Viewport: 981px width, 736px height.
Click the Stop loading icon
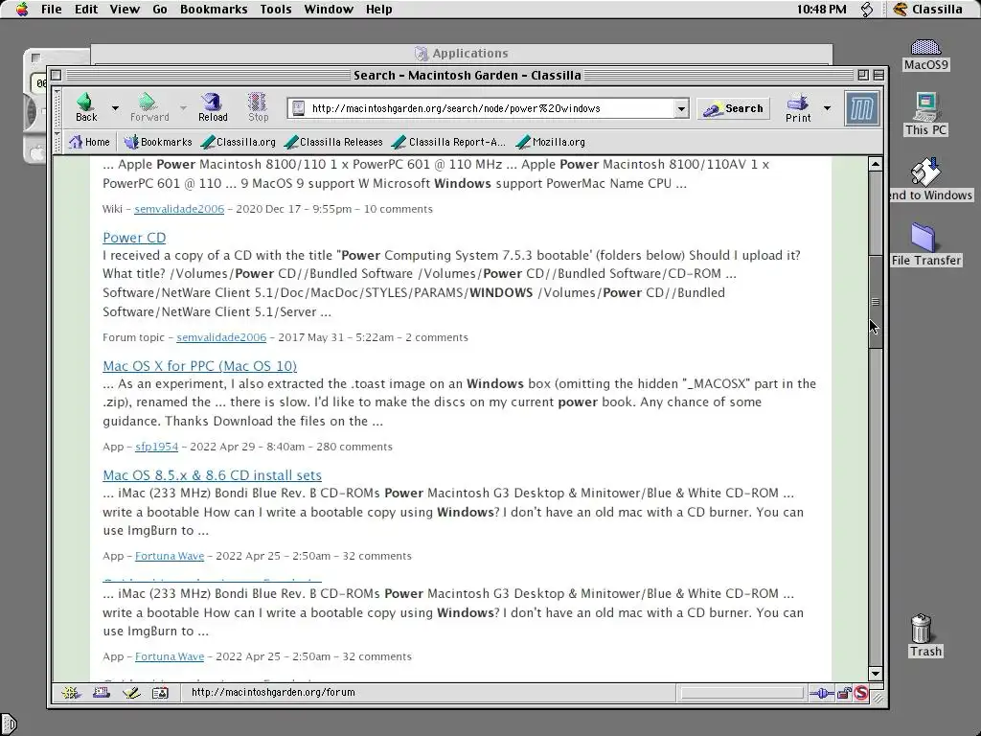pos(258,107)
